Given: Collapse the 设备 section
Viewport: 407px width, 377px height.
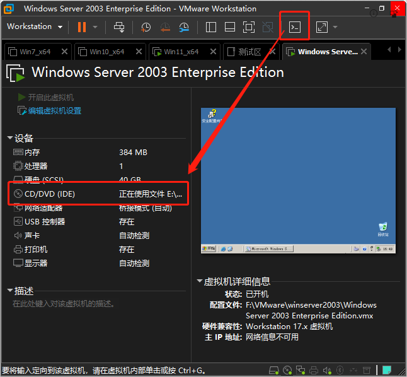Looking at the screenshot, I should pos(10,137).
